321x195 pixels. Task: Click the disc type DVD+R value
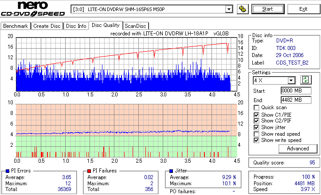click(x=285, y=41)
